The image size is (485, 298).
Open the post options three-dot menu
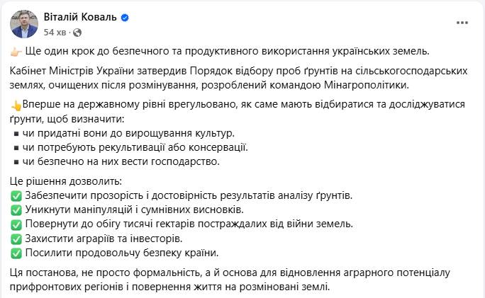pos(462,23)
